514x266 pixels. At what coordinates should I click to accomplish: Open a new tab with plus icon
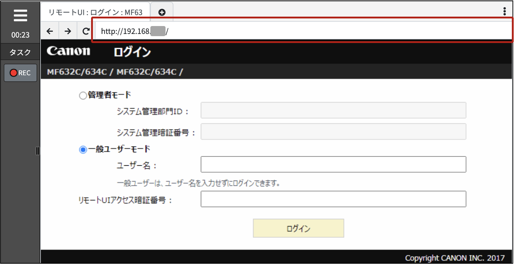[x=162, y=12]
